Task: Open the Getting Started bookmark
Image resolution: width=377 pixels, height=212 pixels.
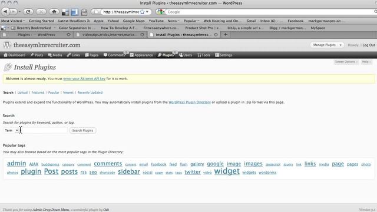Action: click(41, 21)
